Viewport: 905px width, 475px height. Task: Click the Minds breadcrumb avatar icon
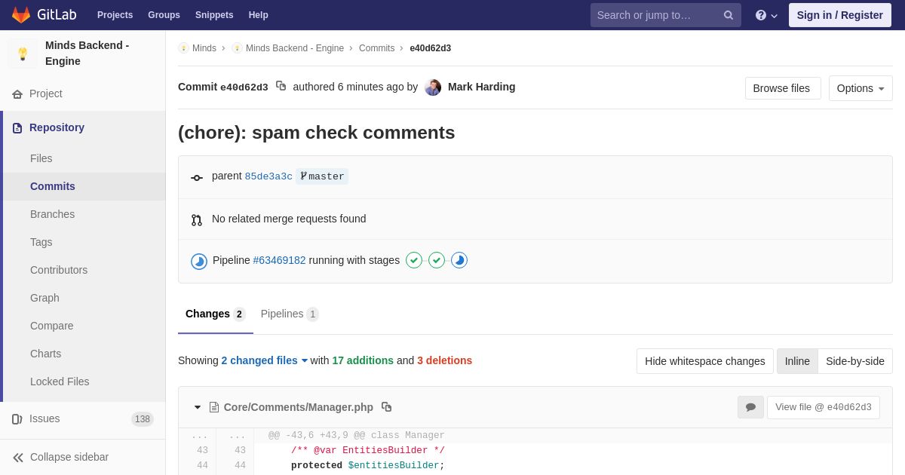(183, 48)
